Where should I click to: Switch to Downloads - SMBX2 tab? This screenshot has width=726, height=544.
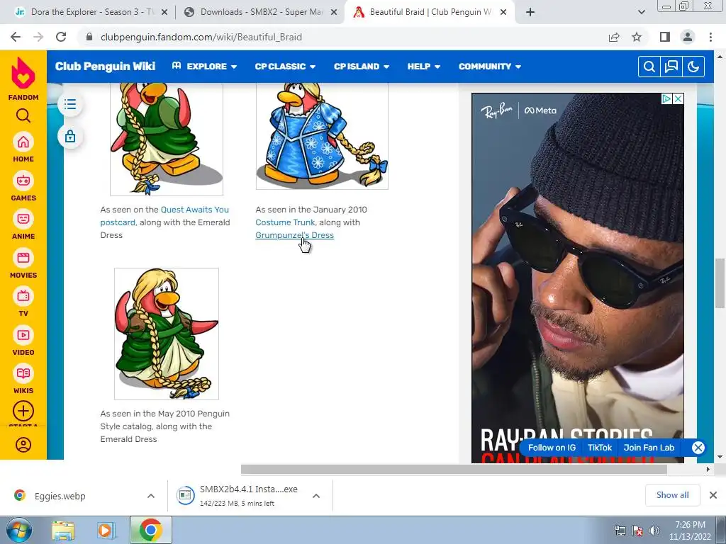261,13
